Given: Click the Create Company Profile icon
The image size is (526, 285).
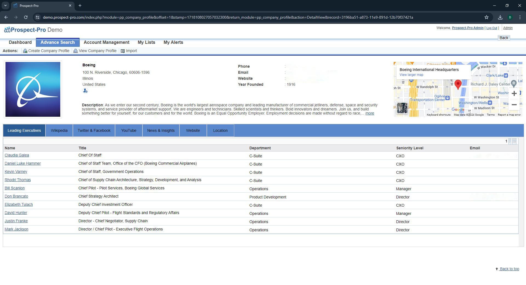Looking at the screenshot, I should coord(25,51).
